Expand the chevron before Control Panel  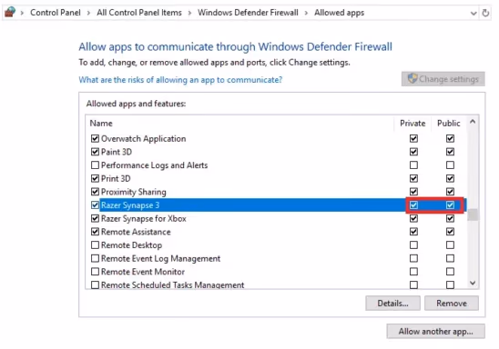click(22, 13)
